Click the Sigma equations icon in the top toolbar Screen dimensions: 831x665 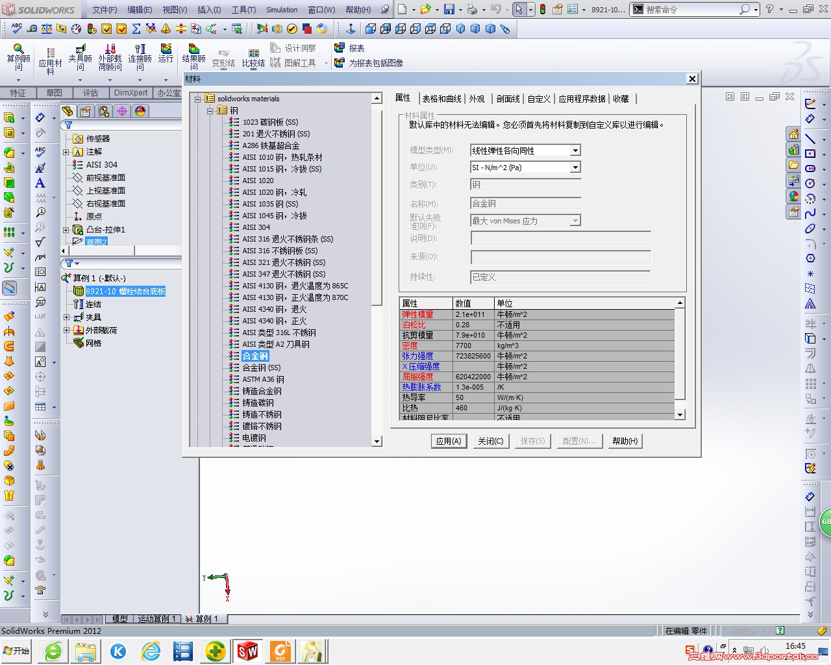coord(136,29)
